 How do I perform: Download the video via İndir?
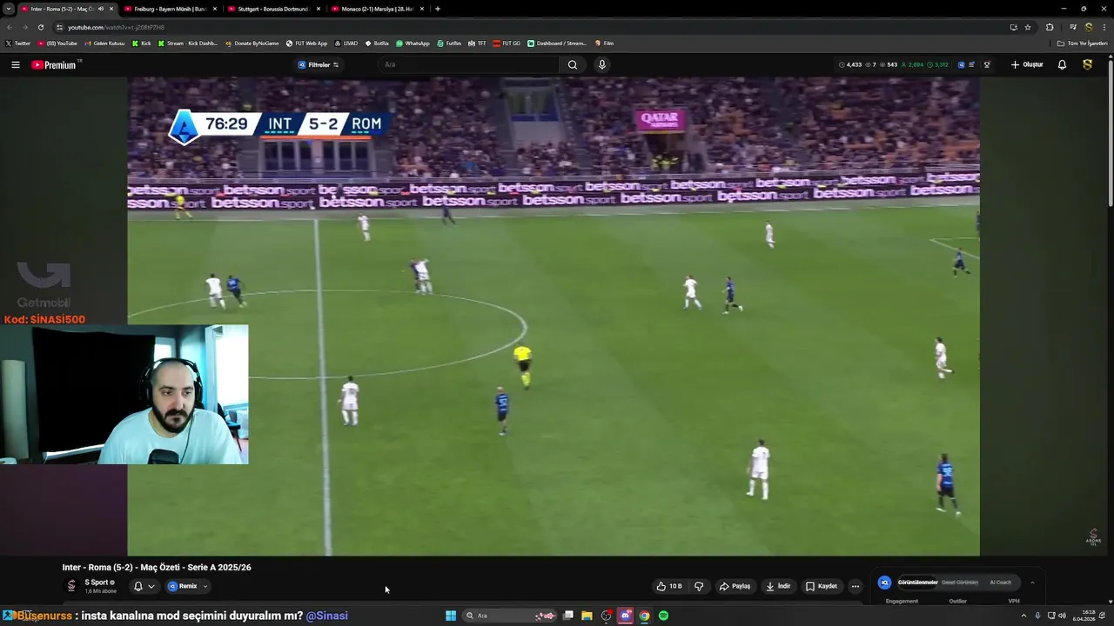(778, 586)
